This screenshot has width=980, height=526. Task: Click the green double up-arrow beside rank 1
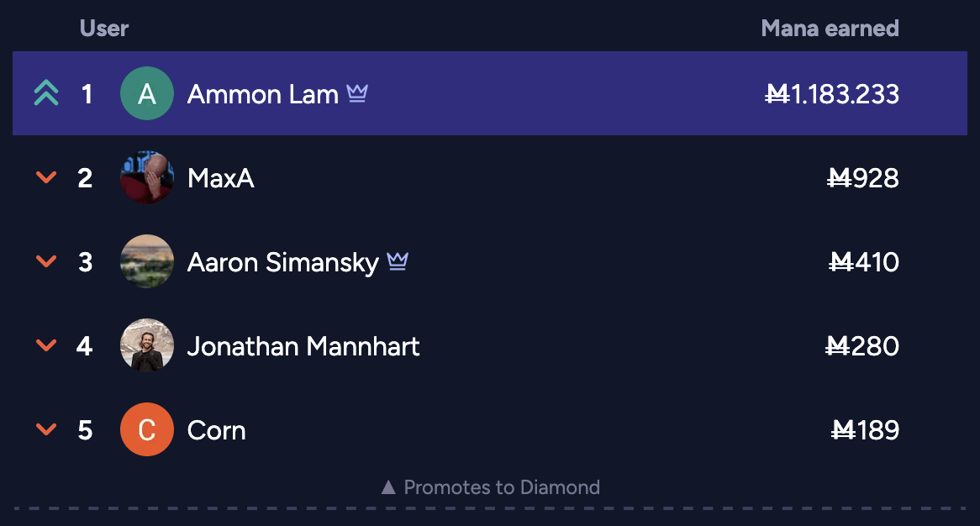(46, 93)
